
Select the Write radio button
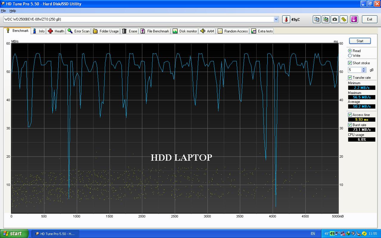(350, 56)
